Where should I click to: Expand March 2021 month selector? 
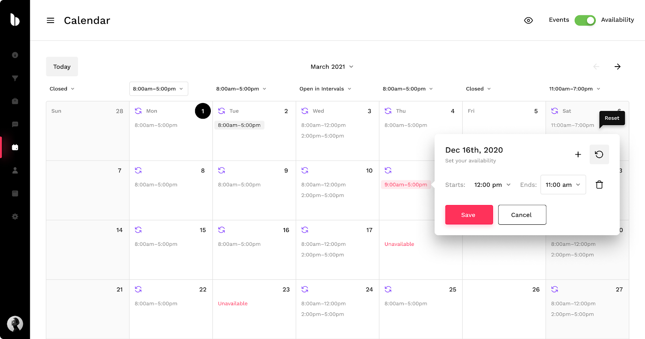click(x=332, y=67)
